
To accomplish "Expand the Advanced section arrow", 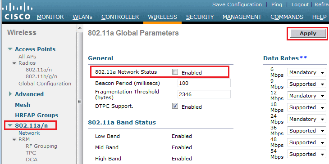I will pyautogui.click(x=10, y=94).
